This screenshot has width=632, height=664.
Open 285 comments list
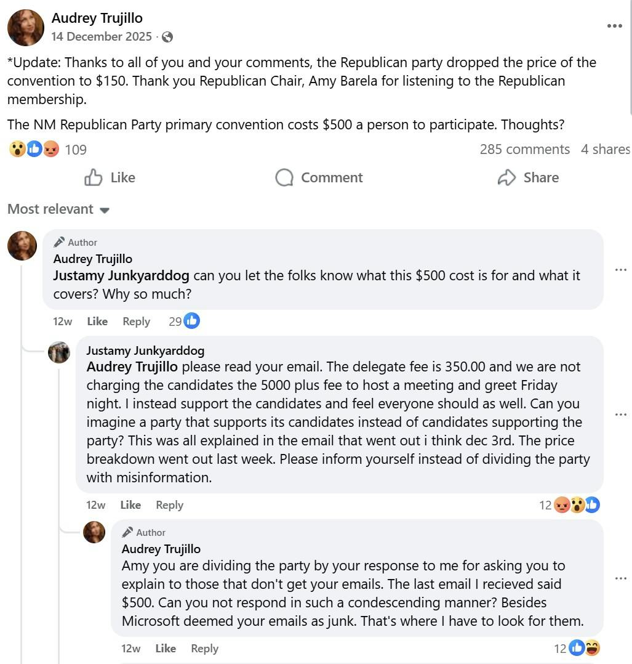pyautogui.click(x=524, y=149)
